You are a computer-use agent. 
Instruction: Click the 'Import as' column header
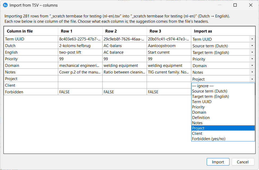coord(223,31)
